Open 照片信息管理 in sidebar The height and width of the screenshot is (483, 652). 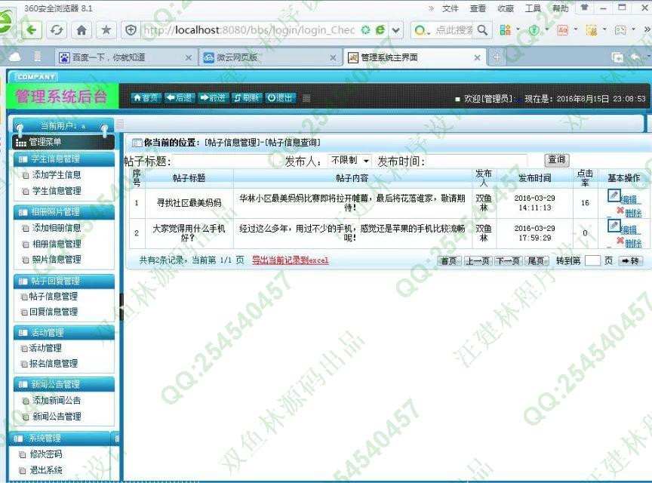click(57, 260)
